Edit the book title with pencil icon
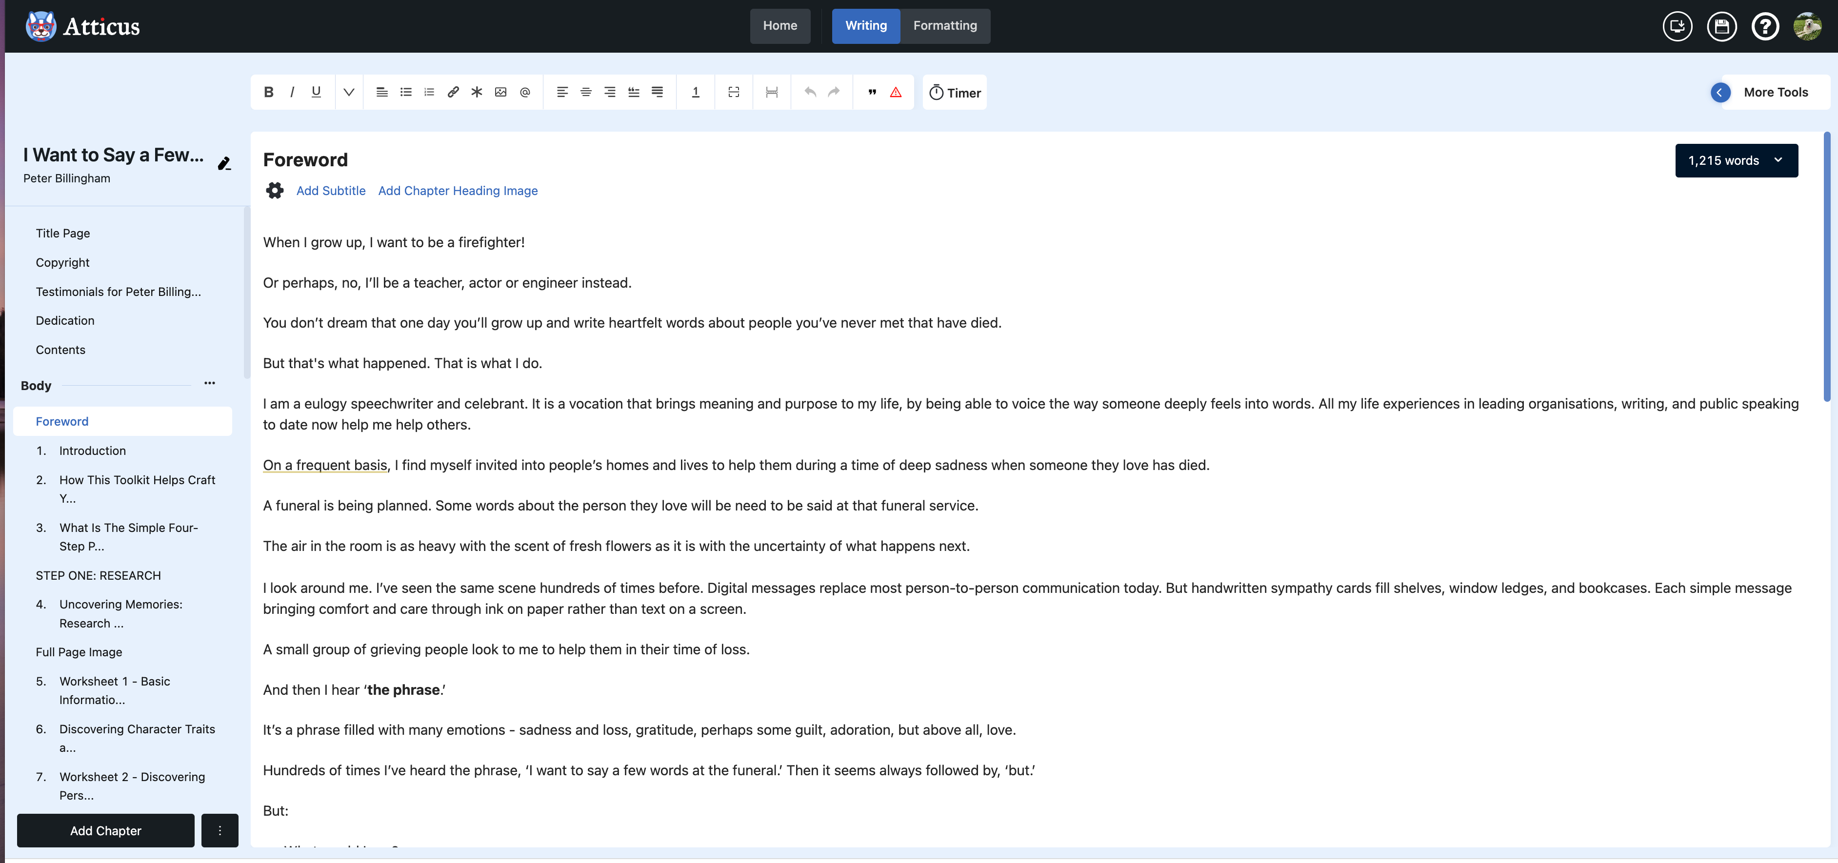 click(224, 163)
